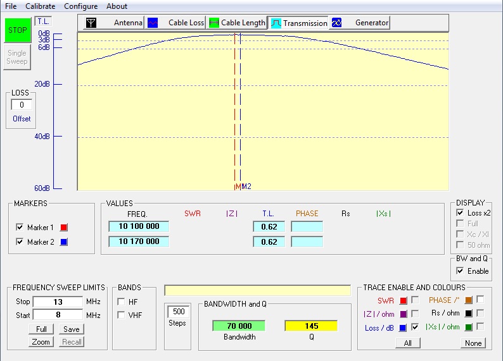Select the Transmission mode icon
Screen dimensions: 503x361
[x=276, y=23]
